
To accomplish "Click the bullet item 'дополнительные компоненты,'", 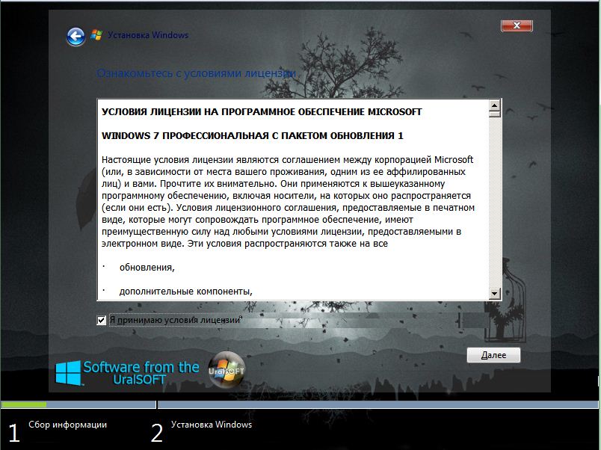I will (186, 292).
